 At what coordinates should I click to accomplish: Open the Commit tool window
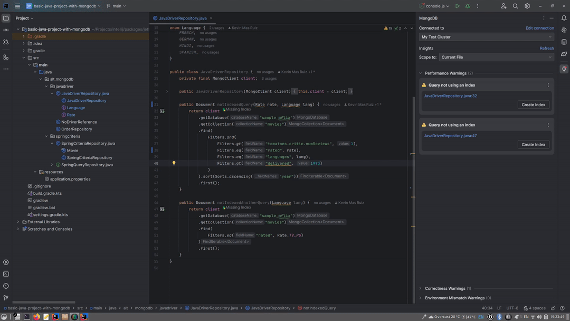point(6,30)
